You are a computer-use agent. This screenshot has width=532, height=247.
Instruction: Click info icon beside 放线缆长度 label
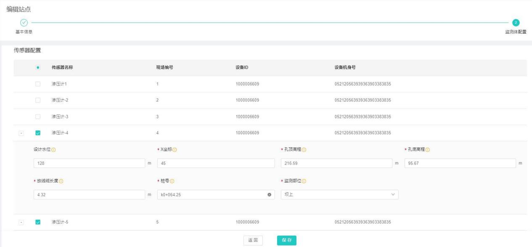66,181
